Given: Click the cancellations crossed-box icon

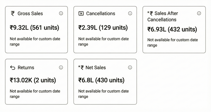Looking at the screenshot, I should tap(81, 13).
